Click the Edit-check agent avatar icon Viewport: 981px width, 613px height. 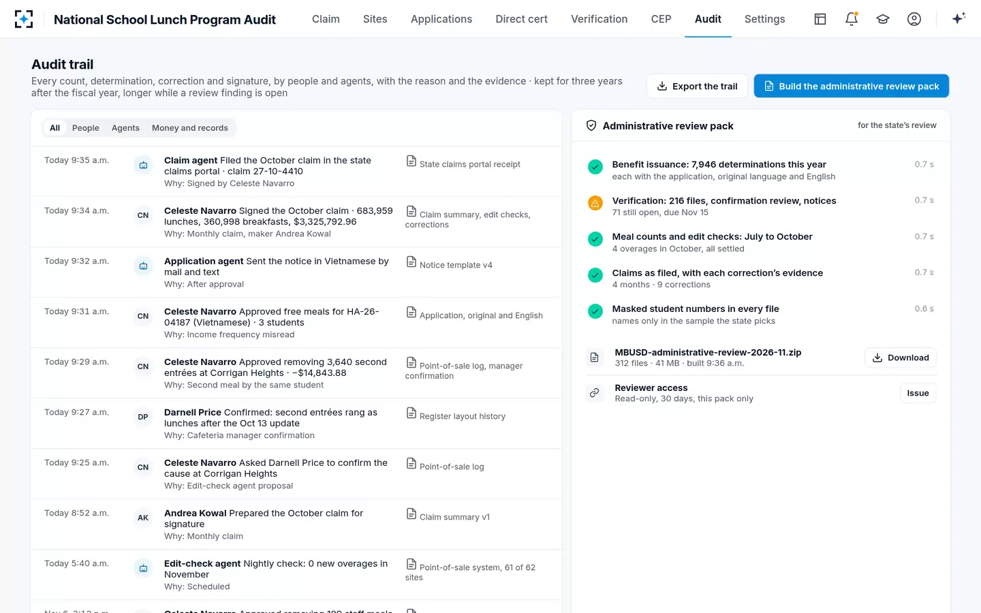[143, 568]
